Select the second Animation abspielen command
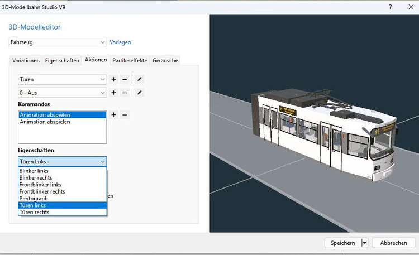This screenshot has width=419, height=255. [45, 122]
